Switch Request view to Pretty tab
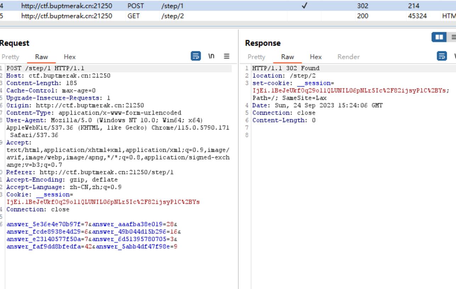 click(x=10, y=57)
